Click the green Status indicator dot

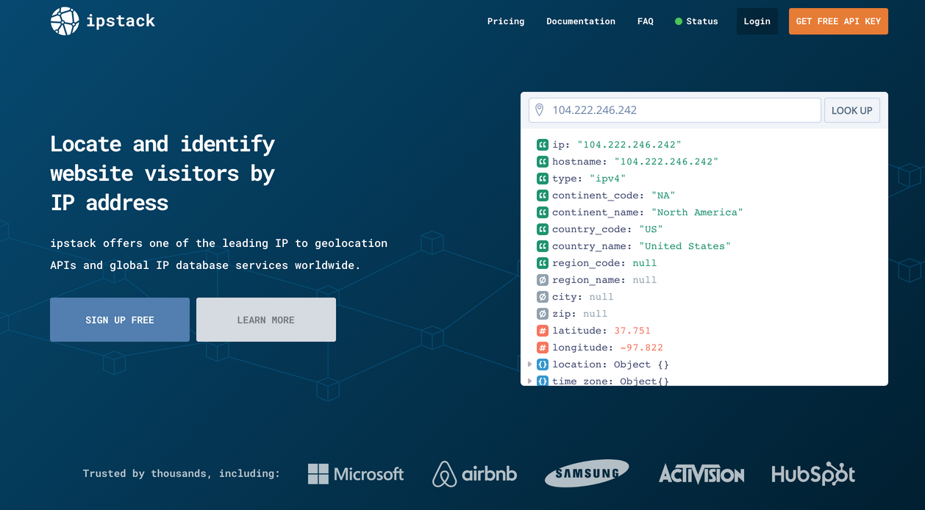679,21
